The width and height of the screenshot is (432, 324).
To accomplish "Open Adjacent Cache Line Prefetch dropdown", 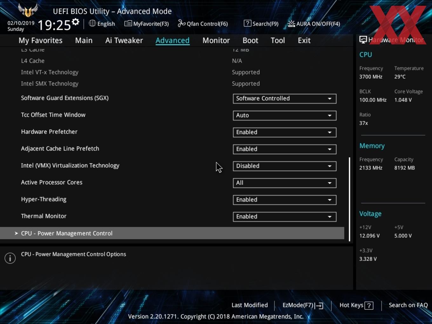I will (x=285, y=149).
